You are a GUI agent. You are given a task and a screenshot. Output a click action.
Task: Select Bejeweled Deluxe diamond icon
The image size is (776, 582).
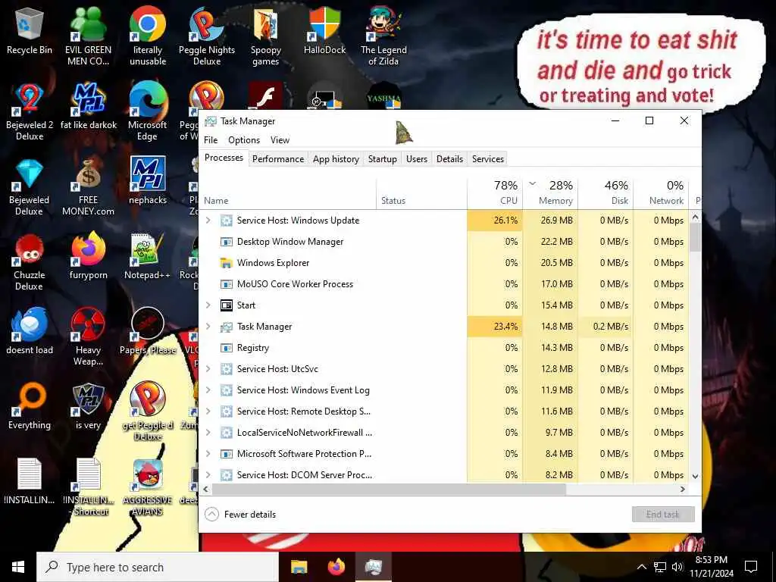point(30,187)
